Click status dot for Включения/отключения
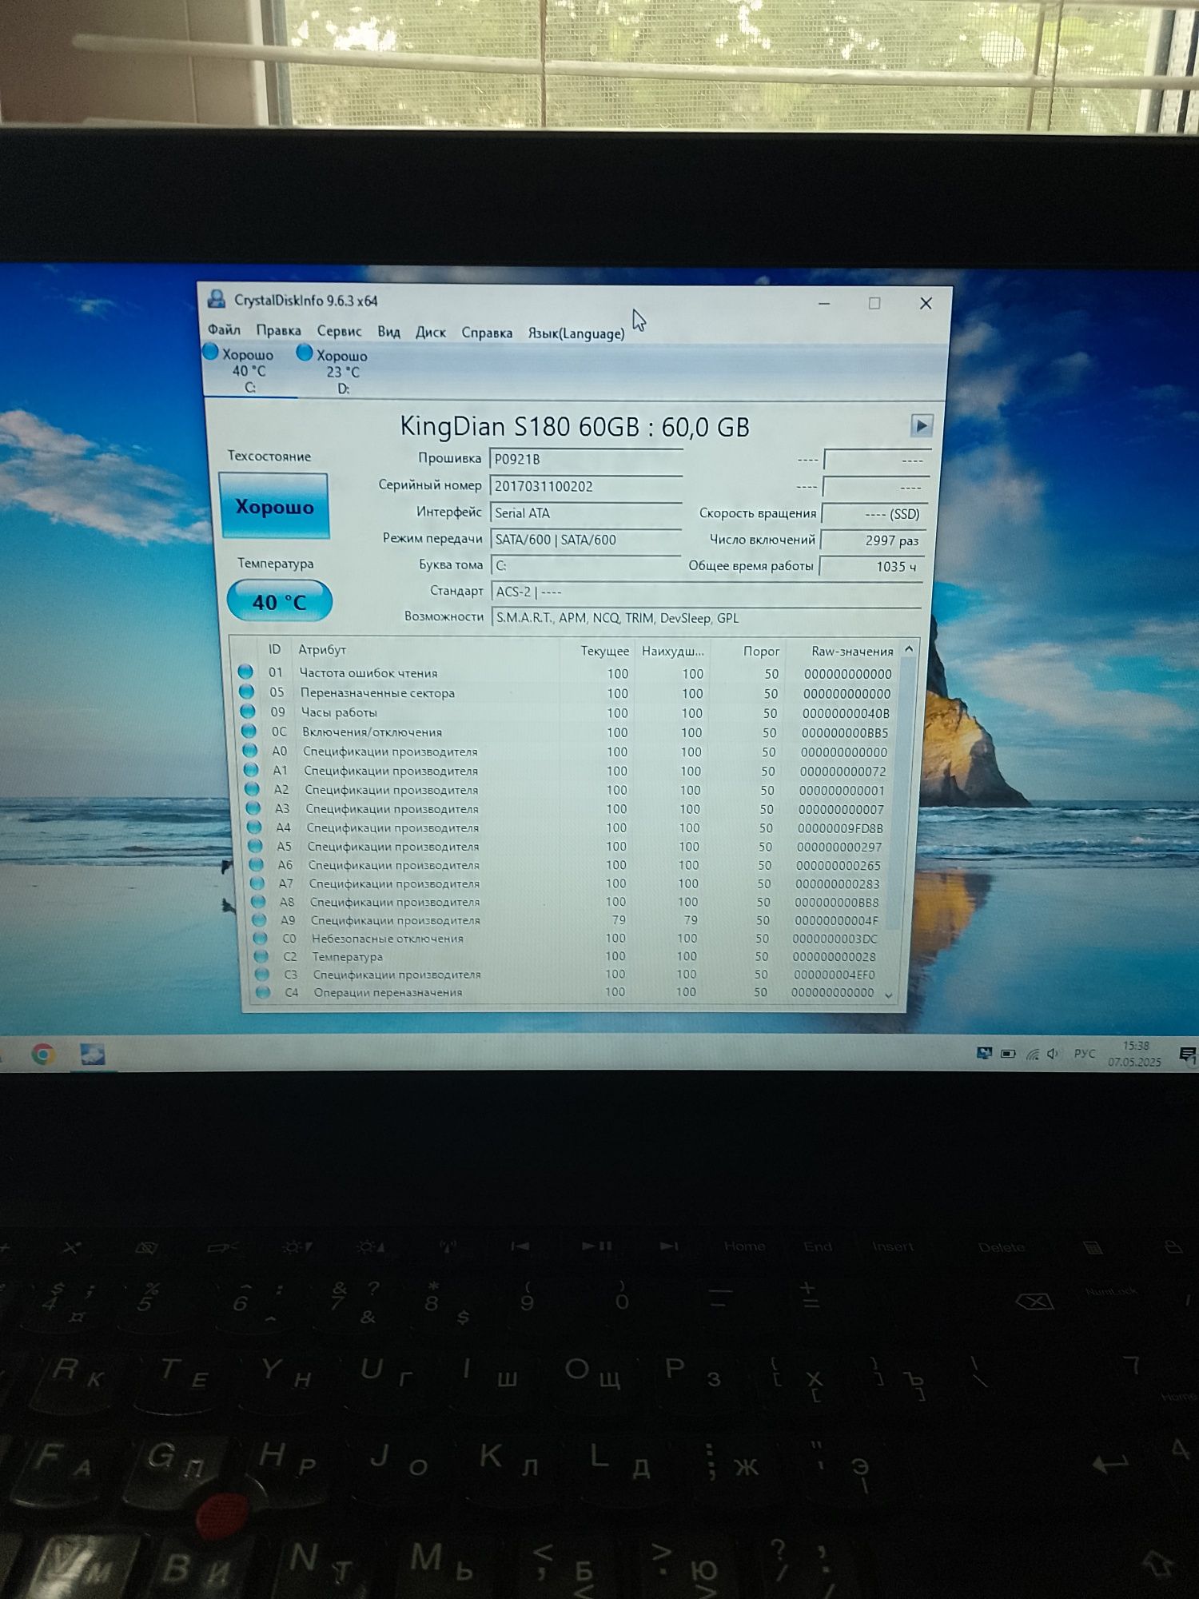This screenshot has width=1199, height=1599. coord(249,731)
